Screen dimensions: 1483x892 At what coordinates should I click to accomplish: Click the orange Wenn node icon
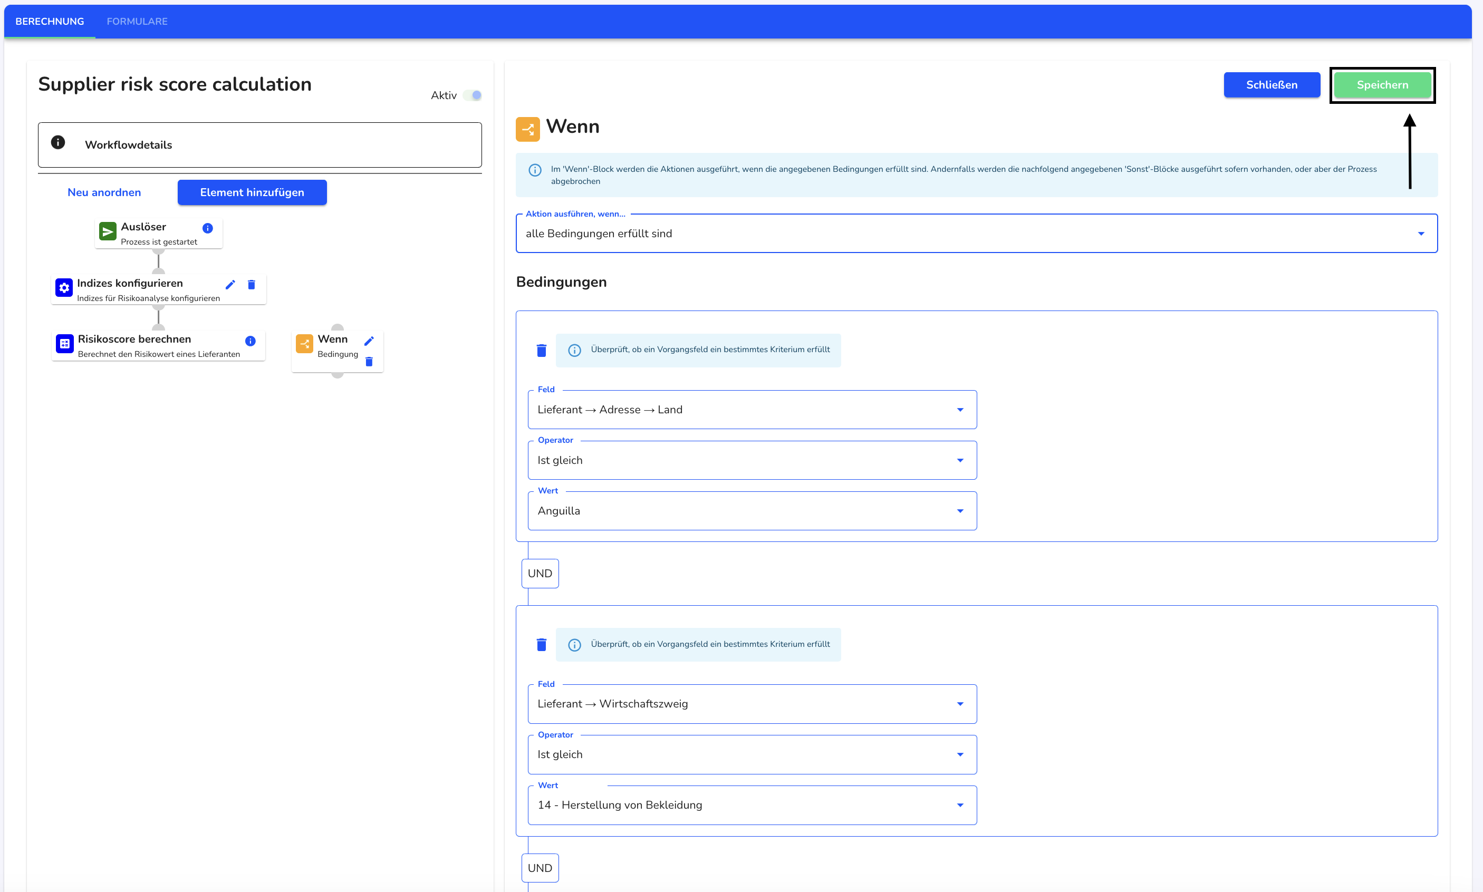coord(304,344)
